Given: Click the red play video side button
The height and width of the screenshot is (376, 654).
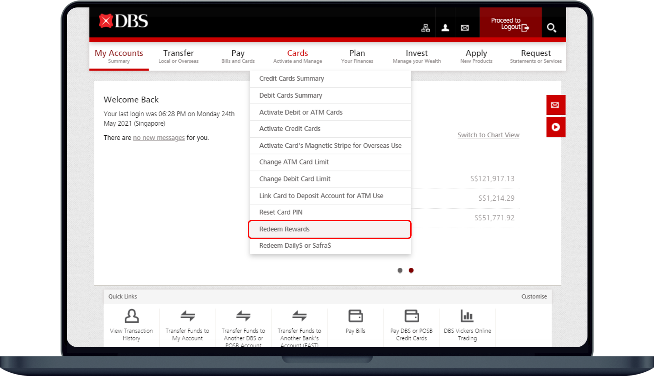Looking at the screenshot, I should click(x=556, y=127).
